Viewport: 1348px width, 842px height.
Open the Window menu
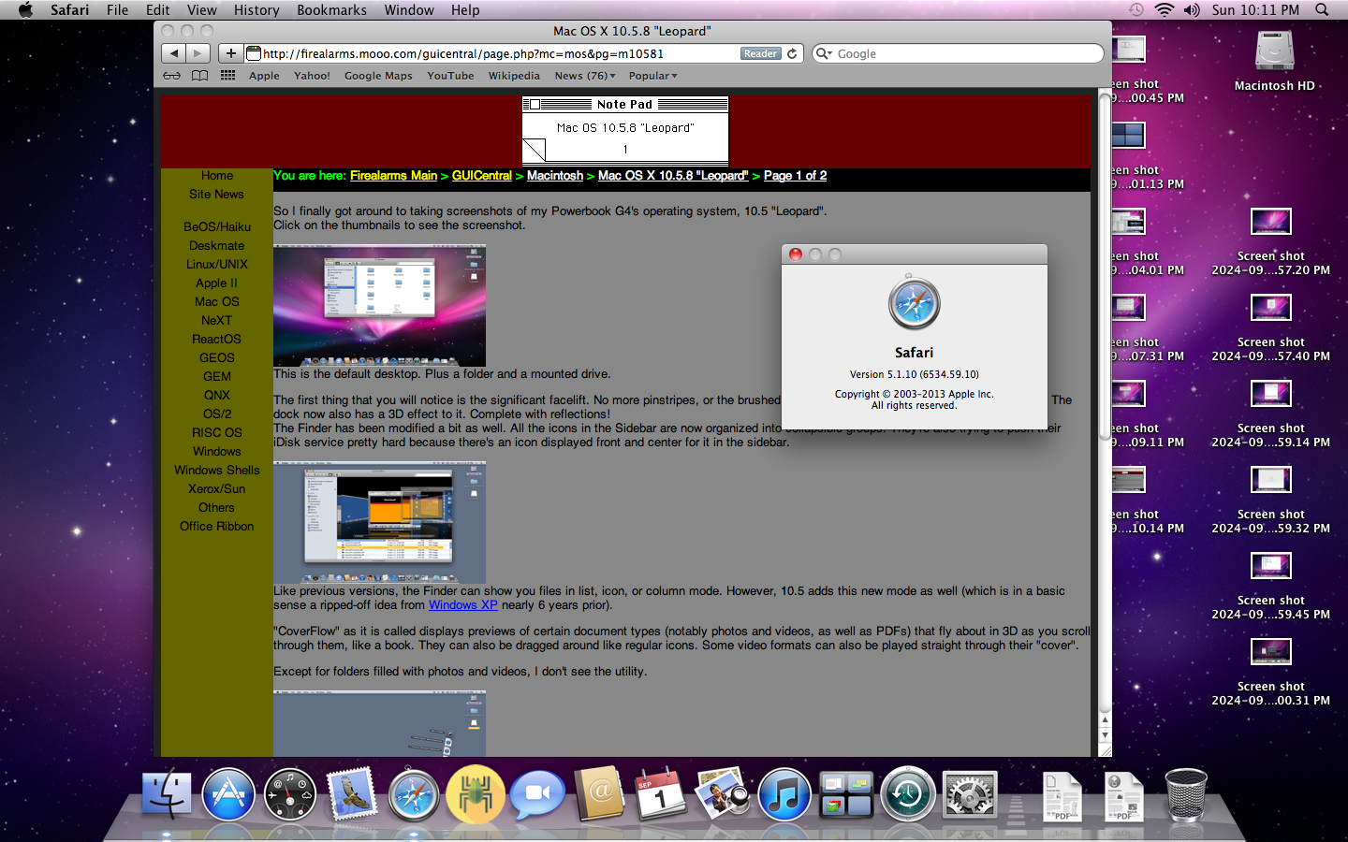tap(409, 9)
